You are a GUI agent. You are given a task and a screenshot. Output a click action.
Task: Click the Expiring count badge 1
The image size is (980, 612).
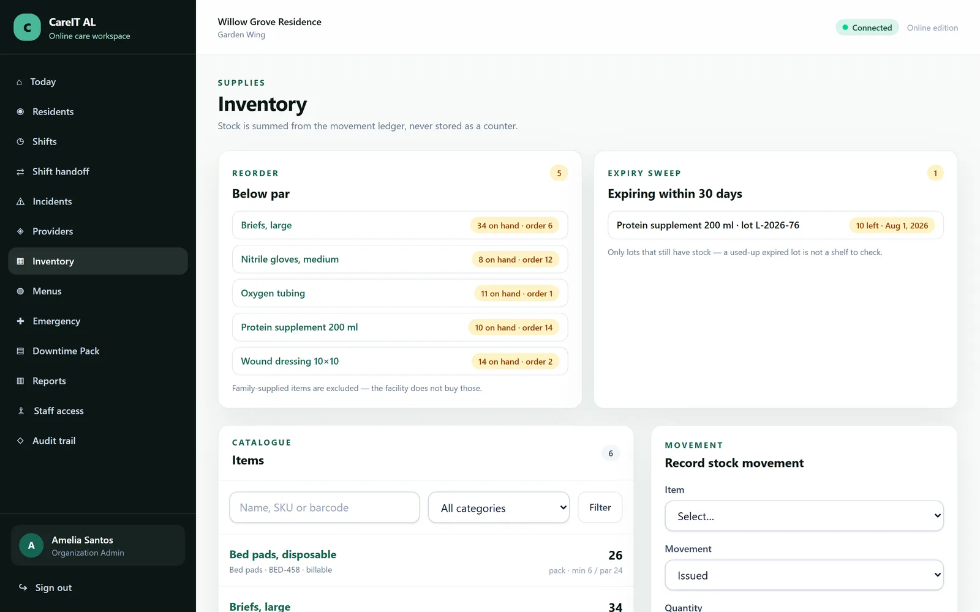935,173
